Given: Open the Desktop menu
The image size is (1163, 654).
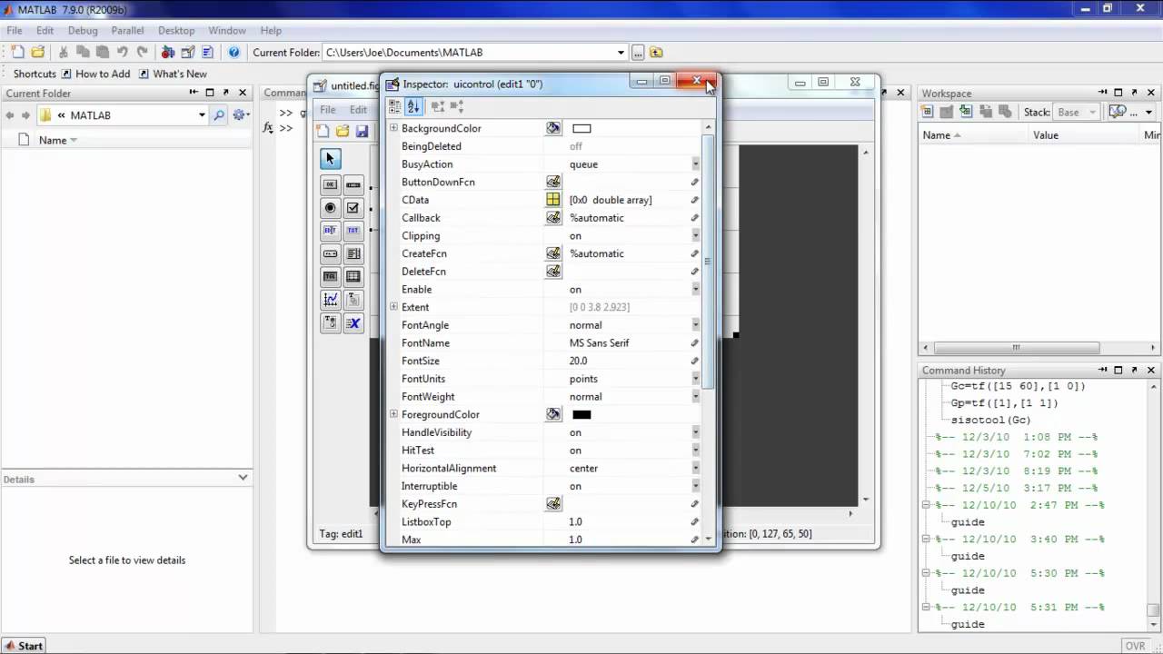Looking at the screenshot, I should 176,30.
